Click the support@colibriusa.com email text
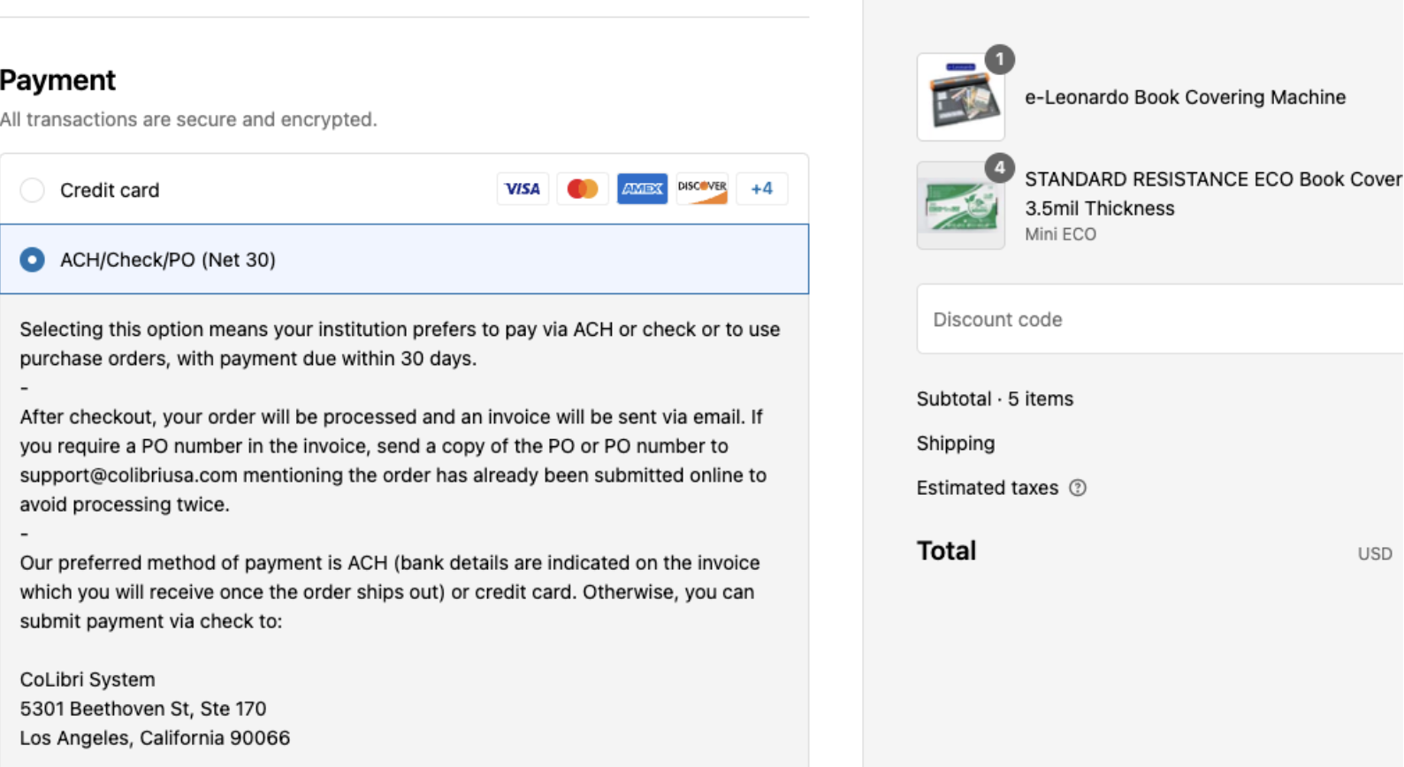The height and width of the screenshot is (767, 1404). (x=129, y=475)
